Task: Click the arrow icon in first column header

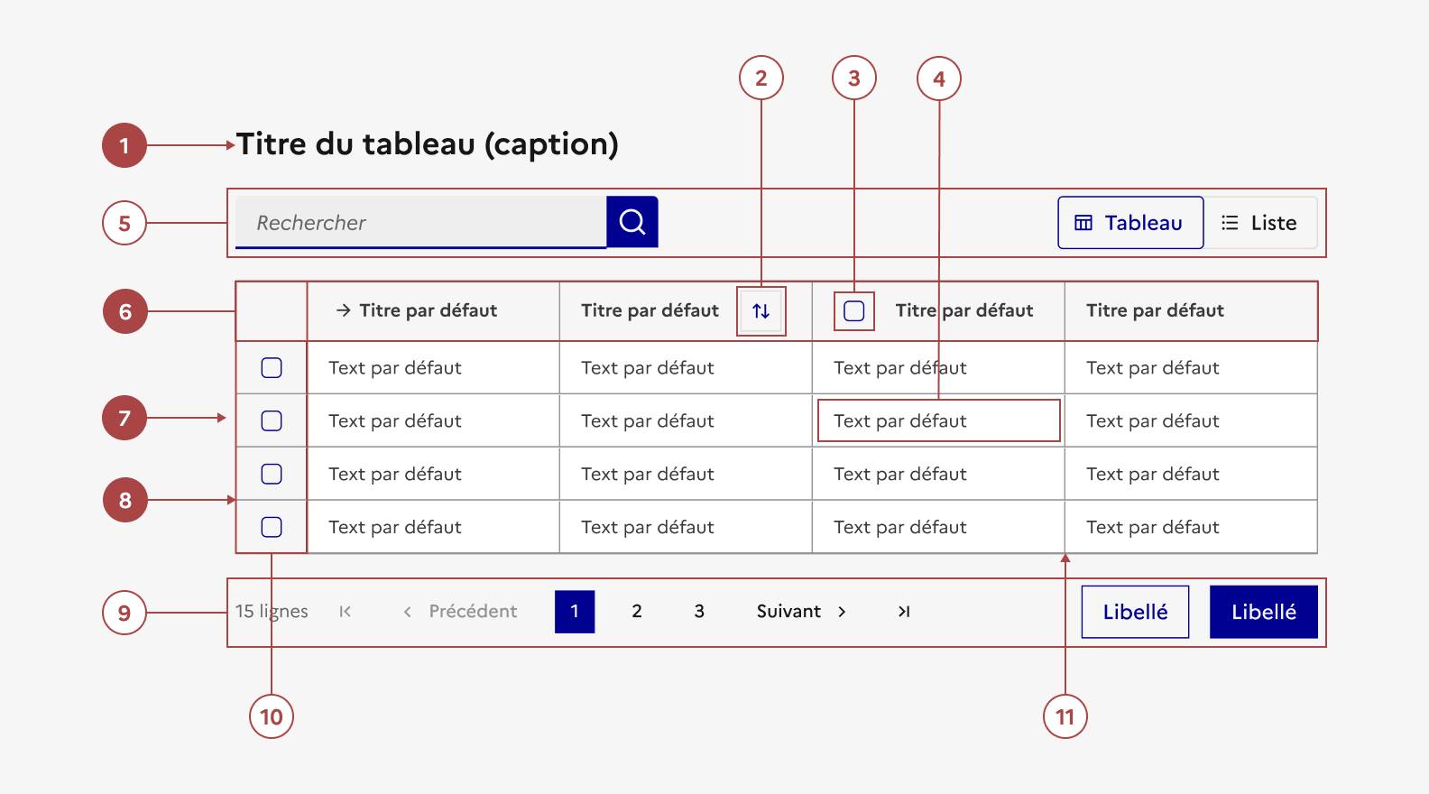Action: point(343,310)
